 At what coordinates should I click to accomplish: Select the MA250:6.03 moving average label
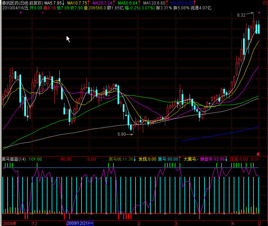point(183,3)
